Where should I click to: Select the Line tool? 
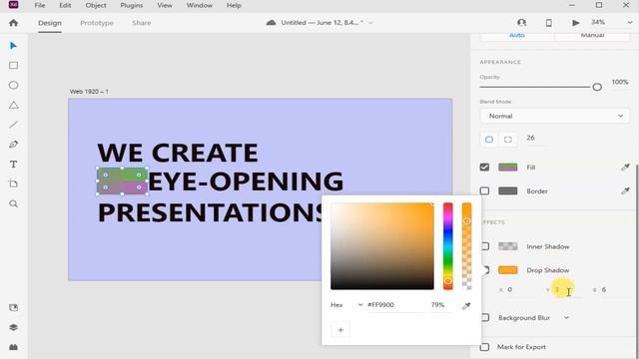pos(13,125)
